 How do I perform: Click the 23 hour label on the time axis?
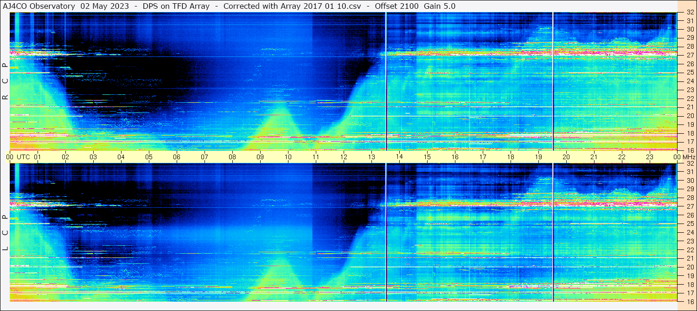650,157
